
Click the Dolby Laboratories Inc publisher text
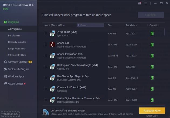click(x=68, y=102)
